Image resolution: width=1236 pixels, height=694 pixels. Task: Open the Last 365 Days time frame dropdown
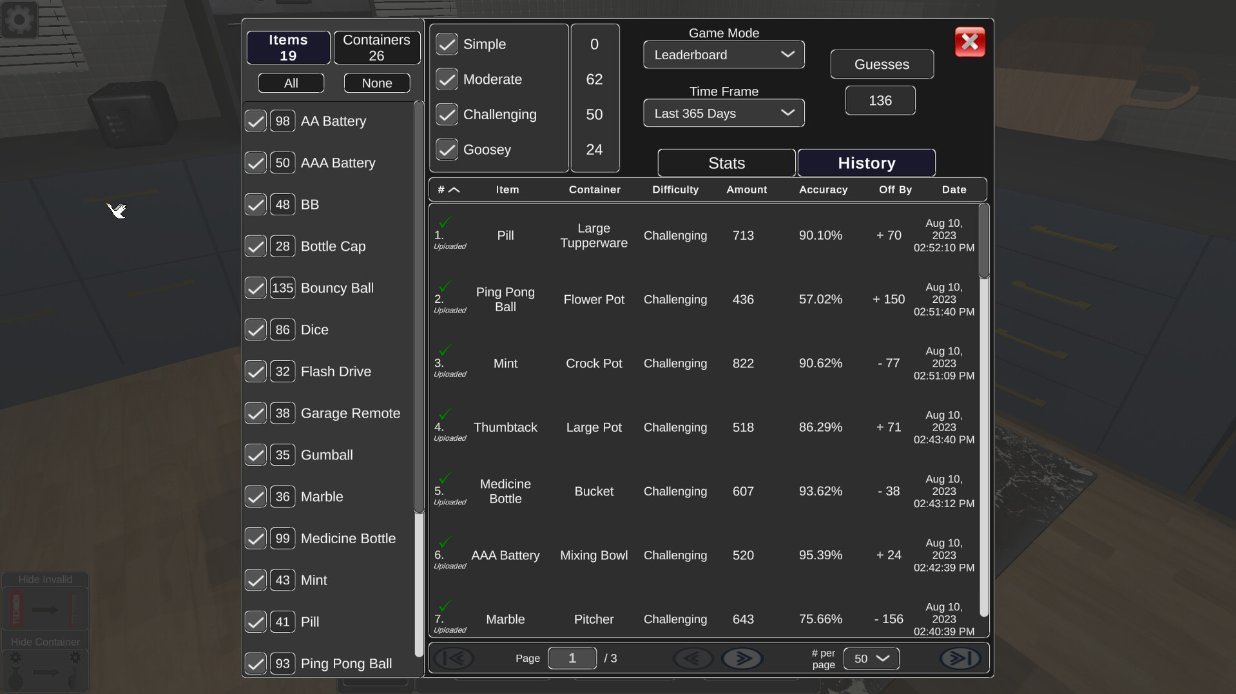(723, 113)
